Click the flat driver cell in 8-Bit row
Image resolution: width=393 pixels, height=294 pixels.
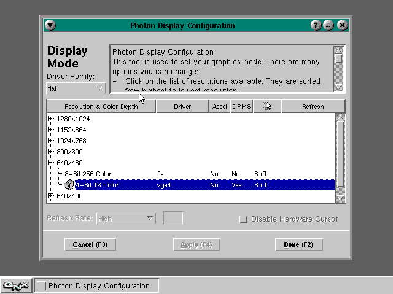tap(161, 174)
